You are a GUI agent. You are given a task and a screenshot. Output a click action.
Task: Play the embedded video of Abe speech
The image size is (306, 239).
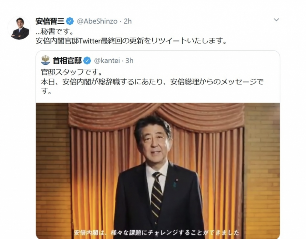point(158,171)
